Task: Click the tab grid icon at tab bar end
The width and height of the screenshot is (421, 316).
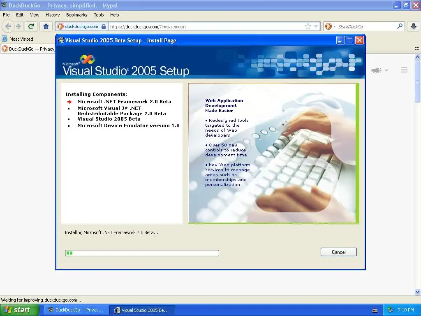Action: (417, 49)
